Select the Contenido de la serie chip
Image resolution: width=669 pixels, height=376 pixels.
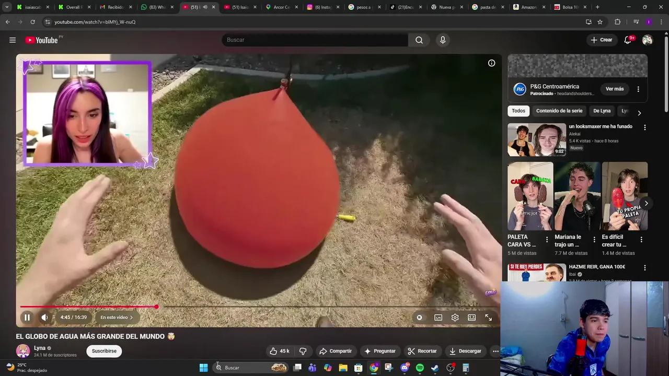(x=559, y=111)
